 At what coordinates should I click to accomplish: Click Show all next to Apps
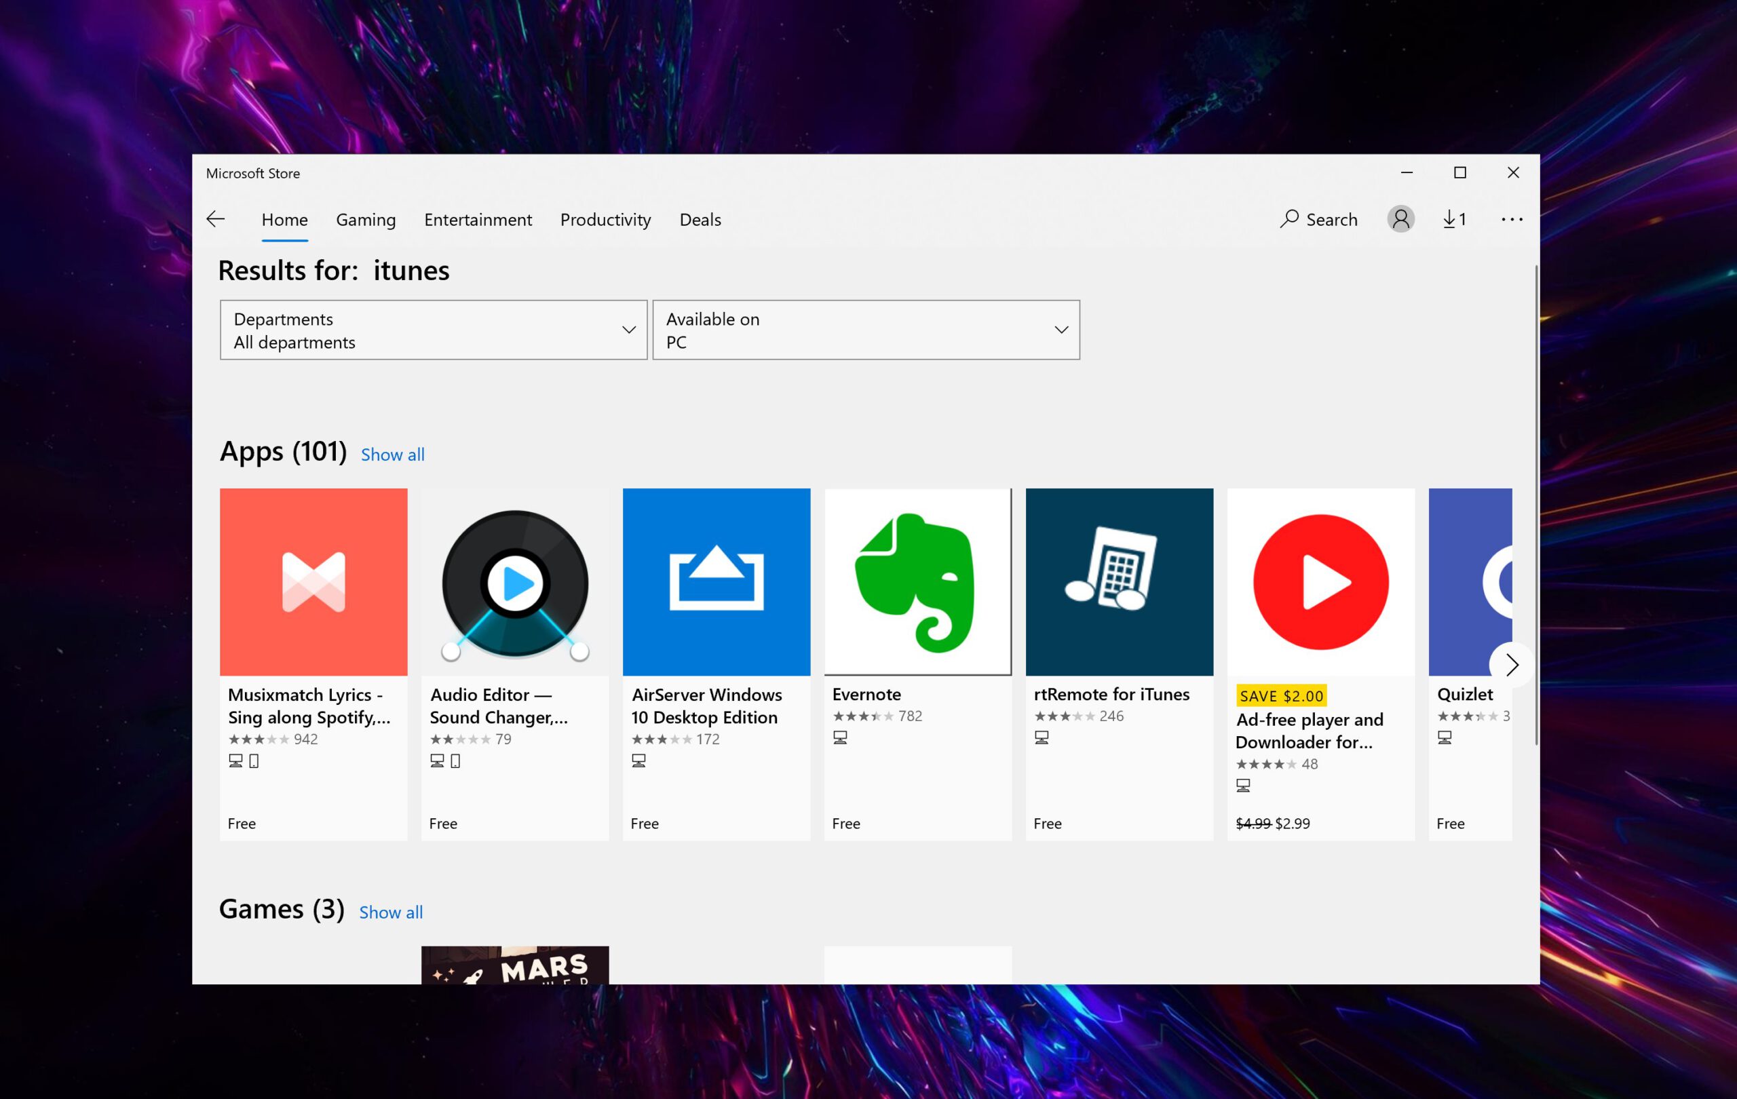[x=392, y=455]
